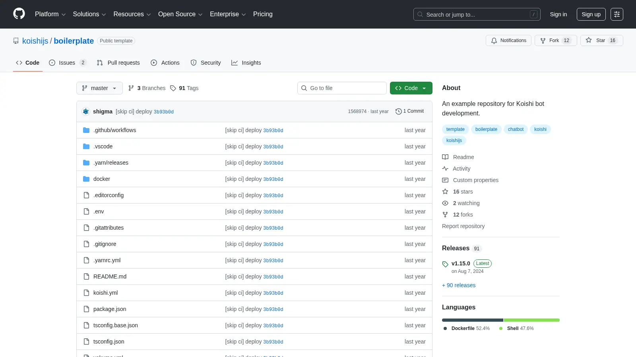Screen dimensions: 636x357
Task: Click the fork icon next to 12 forks
Action: coord(445,215)
